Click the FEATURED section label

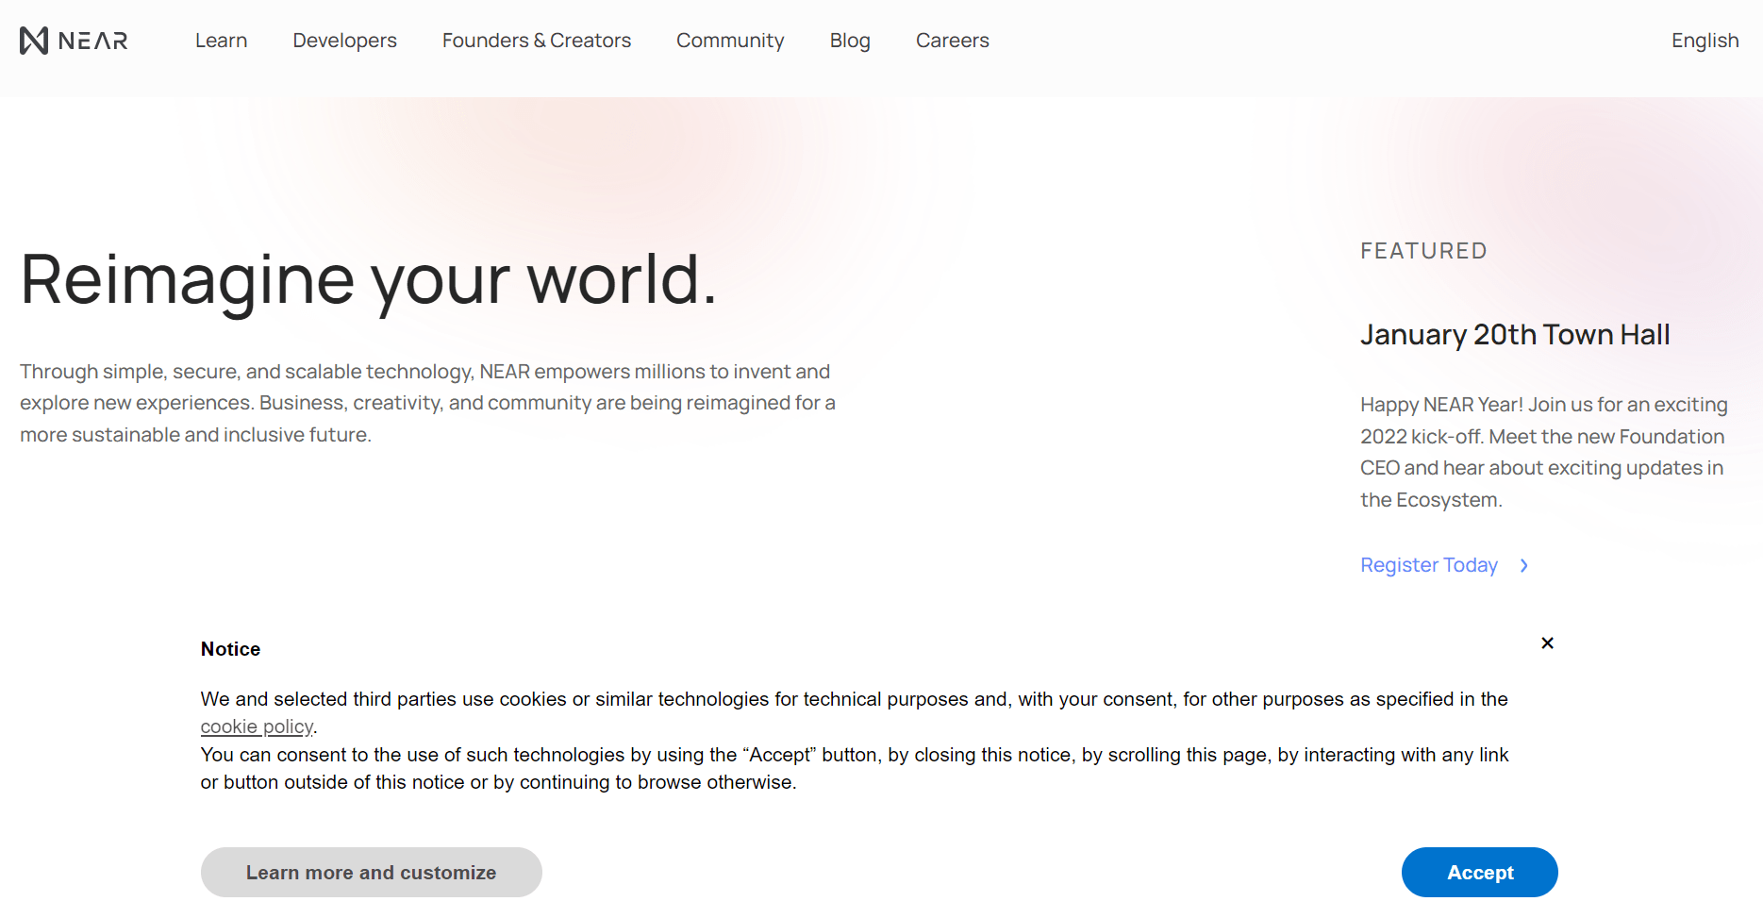tap(1422, 251)
